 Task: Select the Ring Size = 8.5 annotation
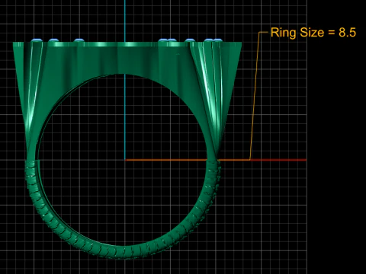click(x=313, y=33)
